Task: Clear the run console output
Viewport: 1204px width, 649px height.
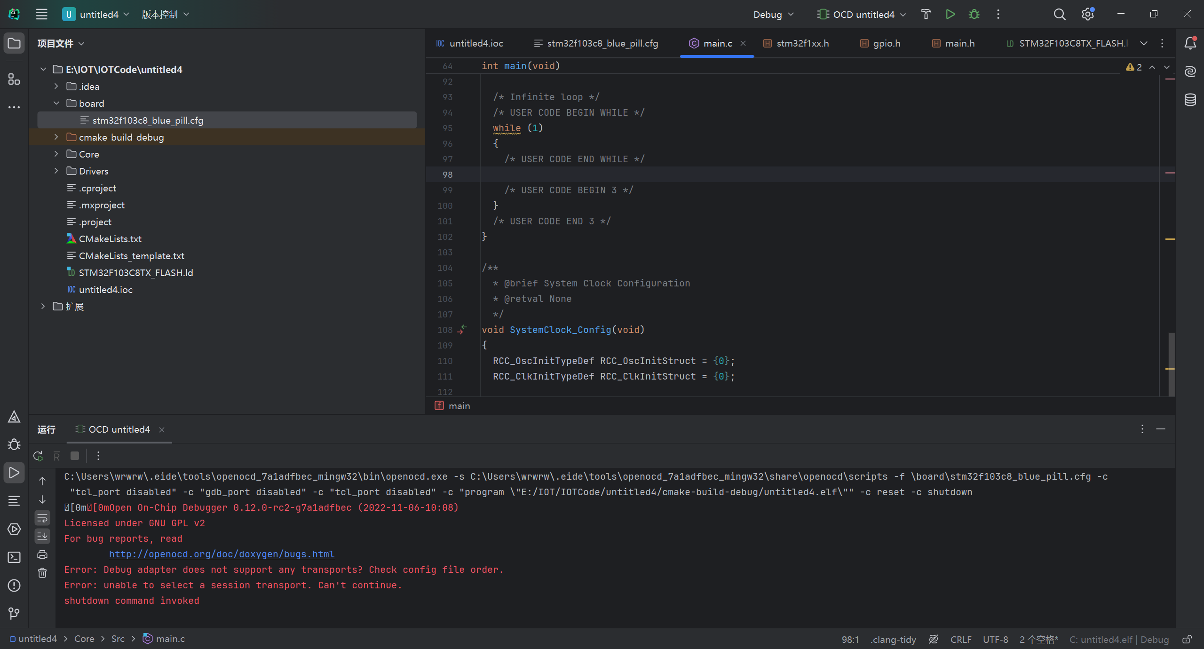Action: click(42, 573)
